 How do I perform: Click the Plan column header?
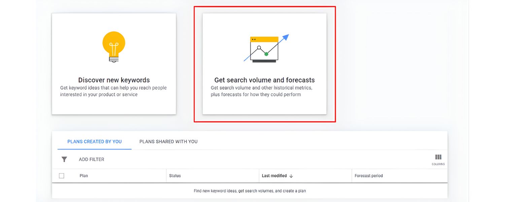click(83, 175)
